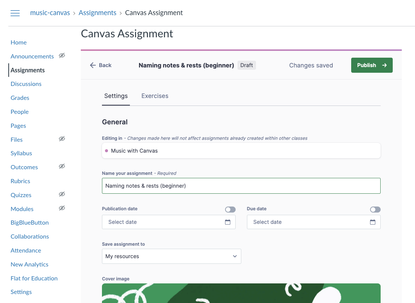
Task: Open the Due date calendar picker icon
Action: pos(373,222)
